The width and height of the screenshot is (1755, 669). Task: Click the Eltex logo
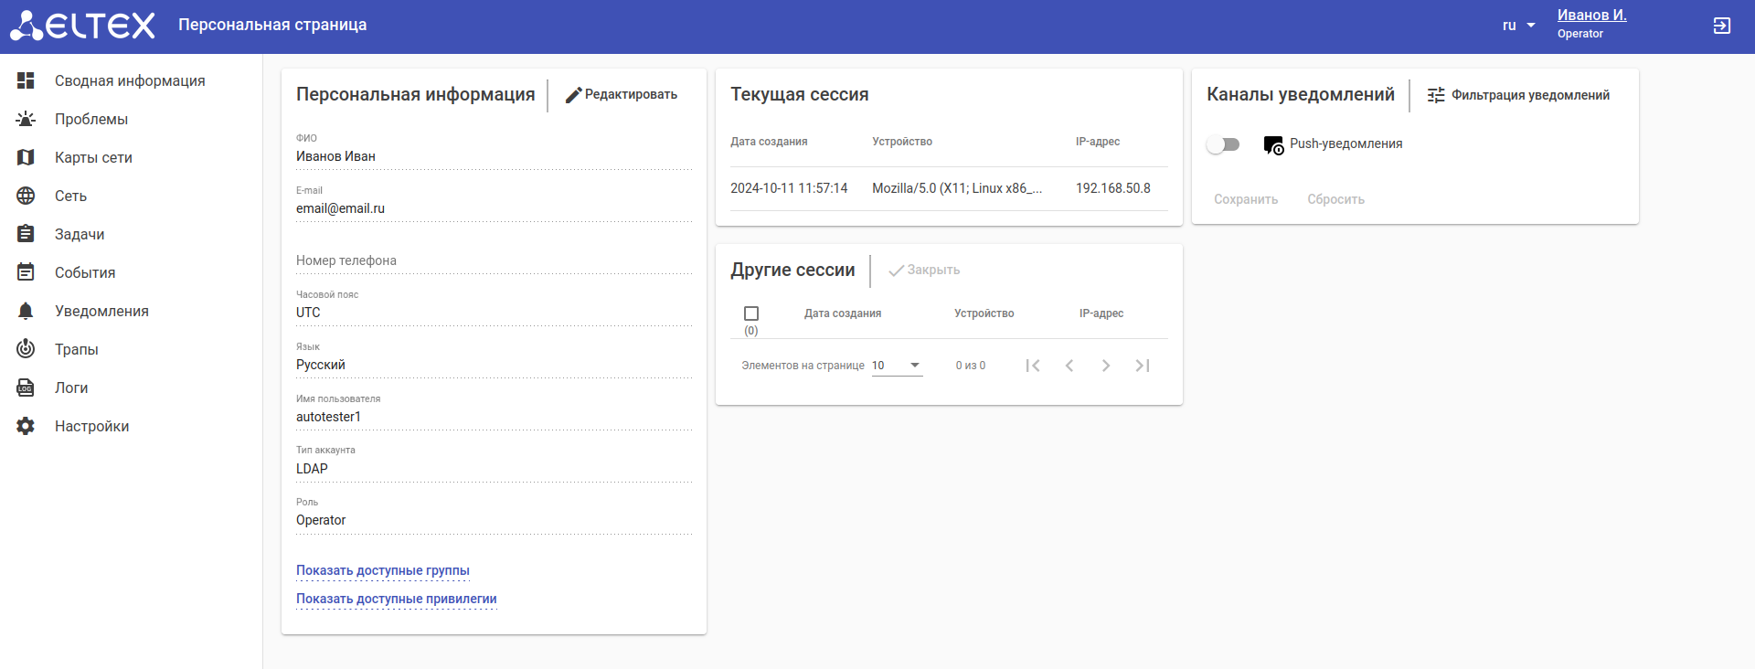coord(82,26)
